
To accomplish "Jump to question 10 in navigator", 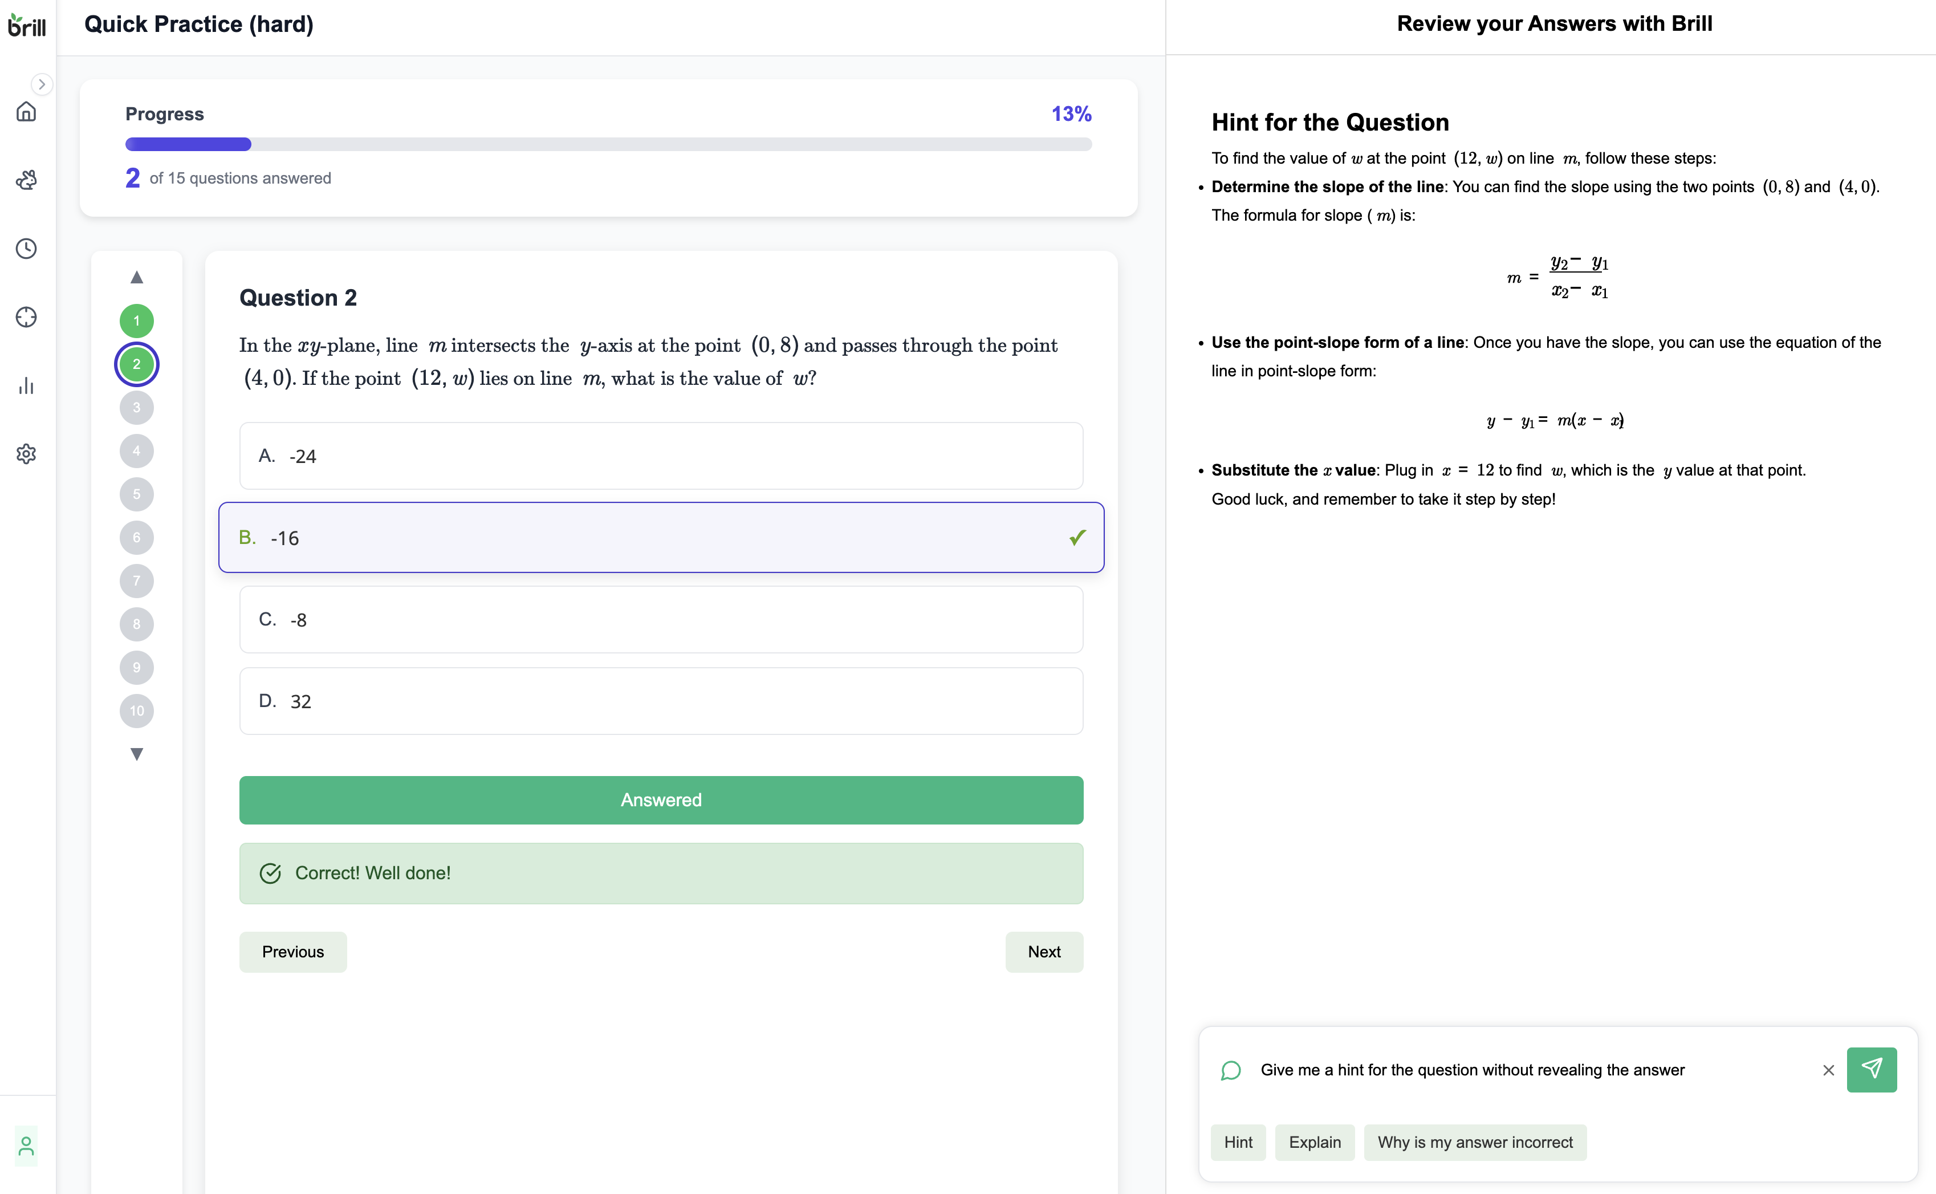I will click(x=137, y=710).
